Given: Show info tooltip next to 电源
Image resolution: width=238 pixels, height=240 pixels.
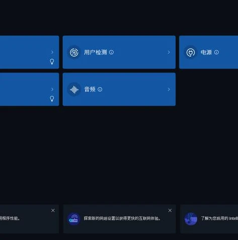Looking at the screenshot, I should [216, 52].
